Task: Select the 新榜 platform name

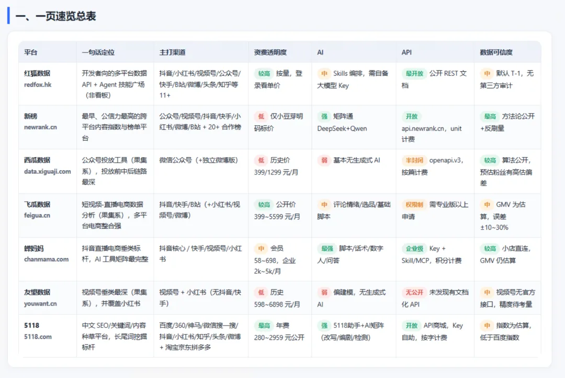Action: (31, 116)
